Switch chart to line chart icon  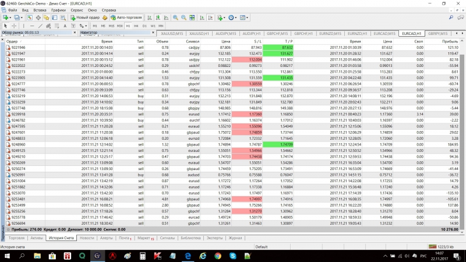[x=166, y=17]
